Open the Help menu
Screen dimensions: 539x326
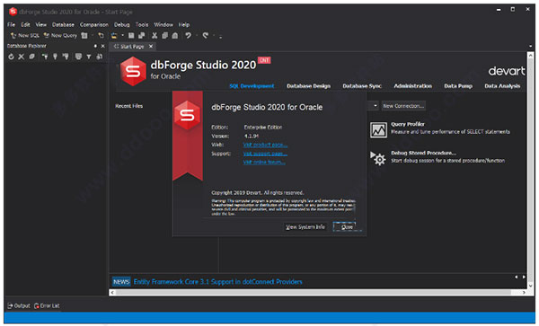(x=184, y=25)
